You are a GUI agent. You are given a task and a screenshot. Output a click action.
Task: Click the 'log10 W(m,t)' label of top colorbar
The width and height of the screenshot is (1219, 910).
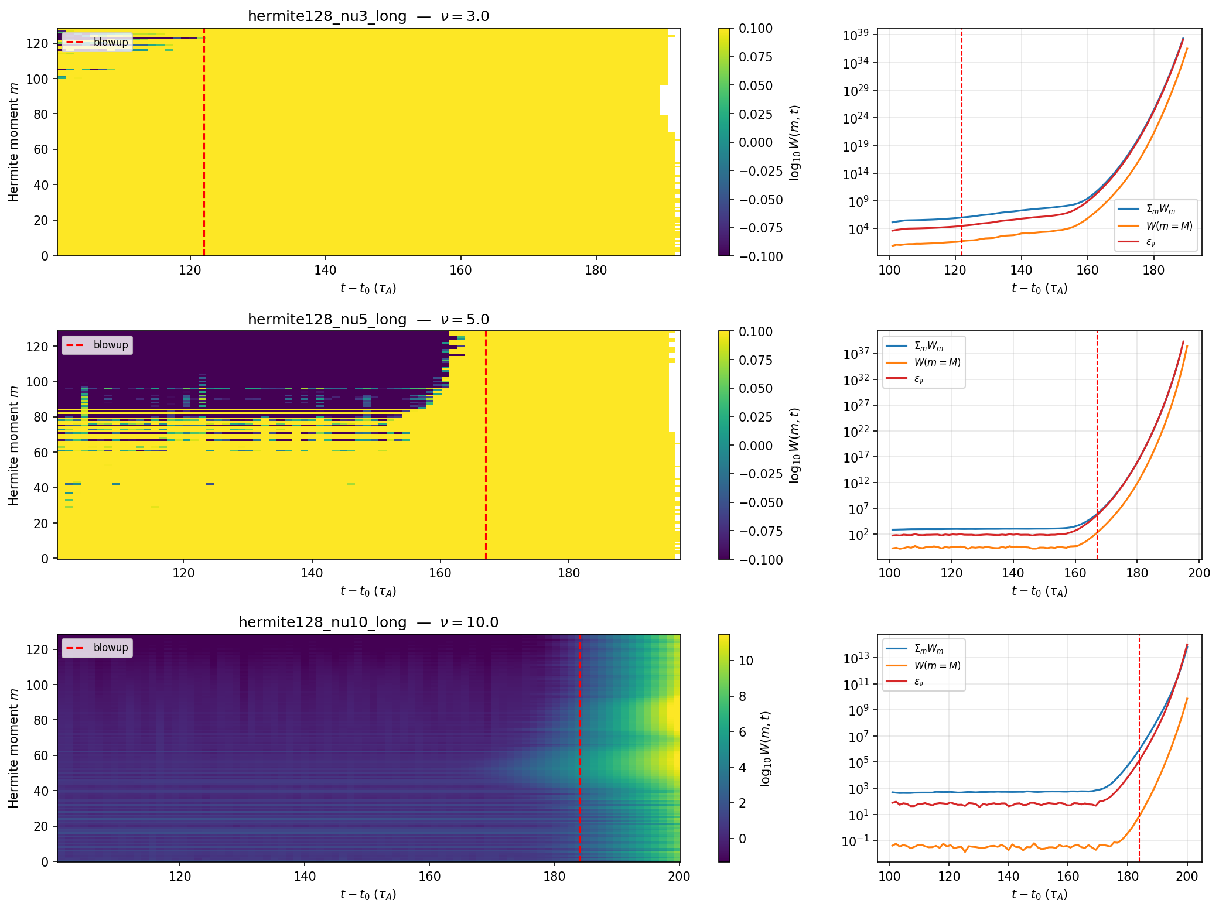point(795,142)
